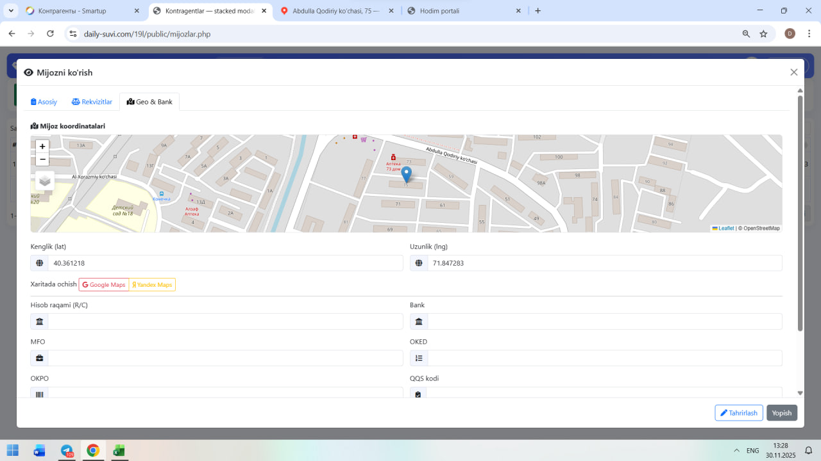
Task: Show hidden system tray icons
Action: (736, 451)
